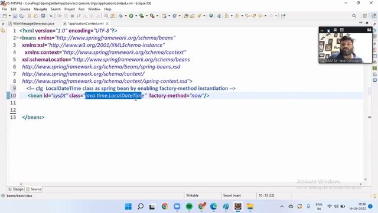Click the breadcrumb path beans/bean/class
Viewport: 378px width, 213px height.
click(19, 196)
